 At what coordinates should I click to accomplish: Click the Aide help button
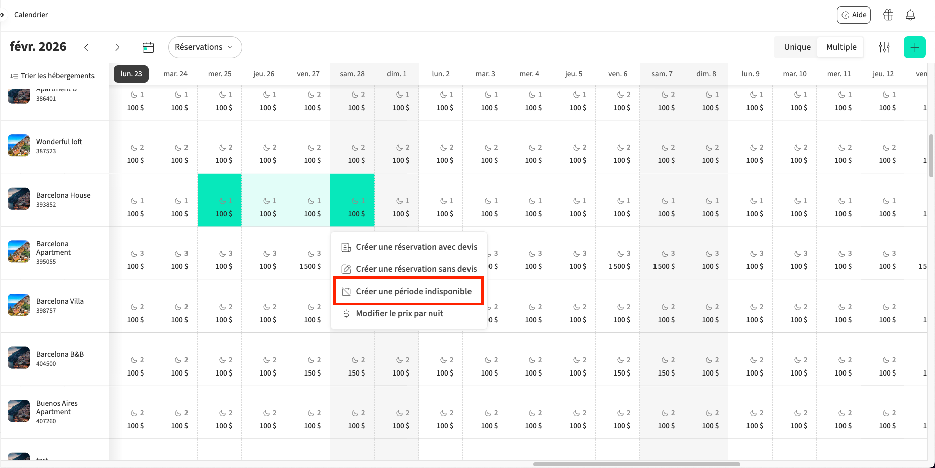pyautogui.click(x=854, y=15)
